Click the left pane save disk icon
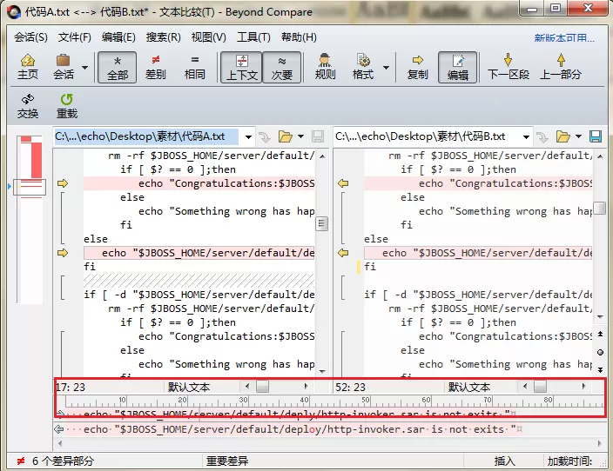 coord(318,136)
